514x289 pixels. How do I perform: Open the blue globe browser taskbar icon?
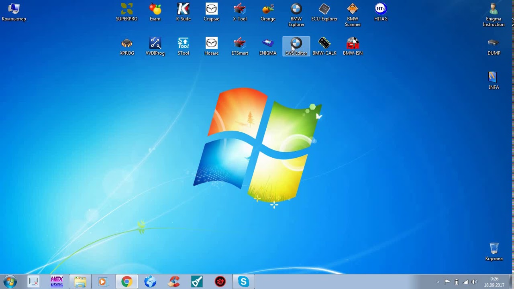coord(150,282)
